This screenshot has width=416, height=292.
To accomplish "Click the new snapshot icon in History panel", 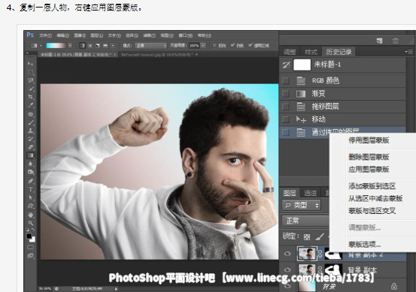I will click(380, 41).
